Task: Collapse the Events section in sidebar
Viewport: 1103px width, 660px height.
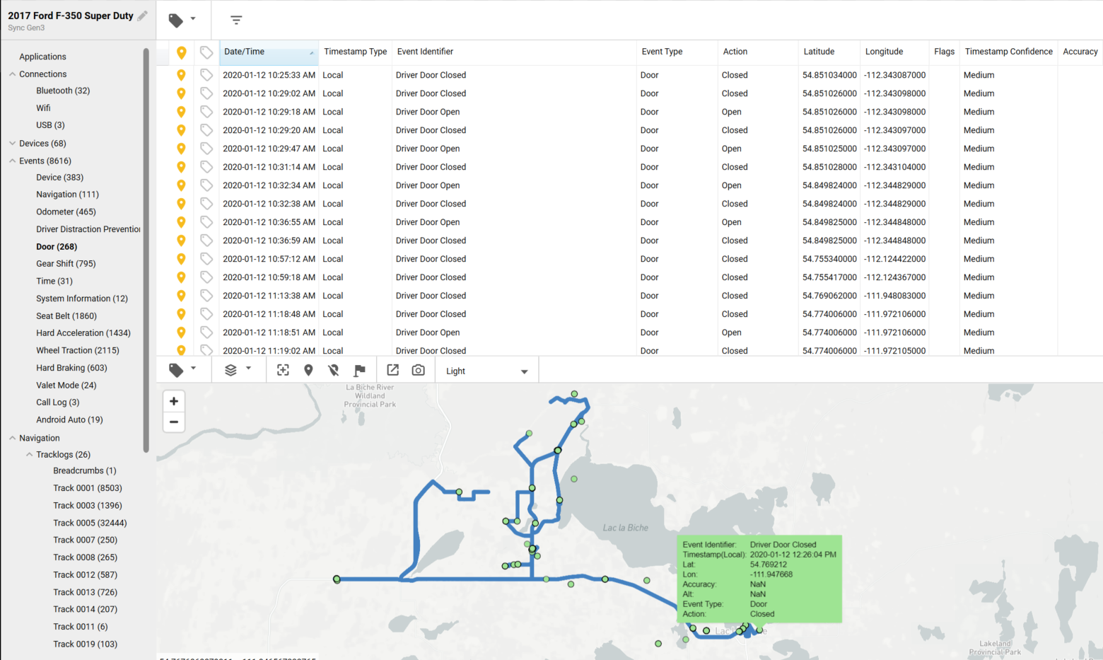Action: click(12, 161)
